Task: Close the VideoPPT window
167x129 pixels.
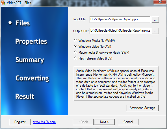Action: (x=160, y=2)
